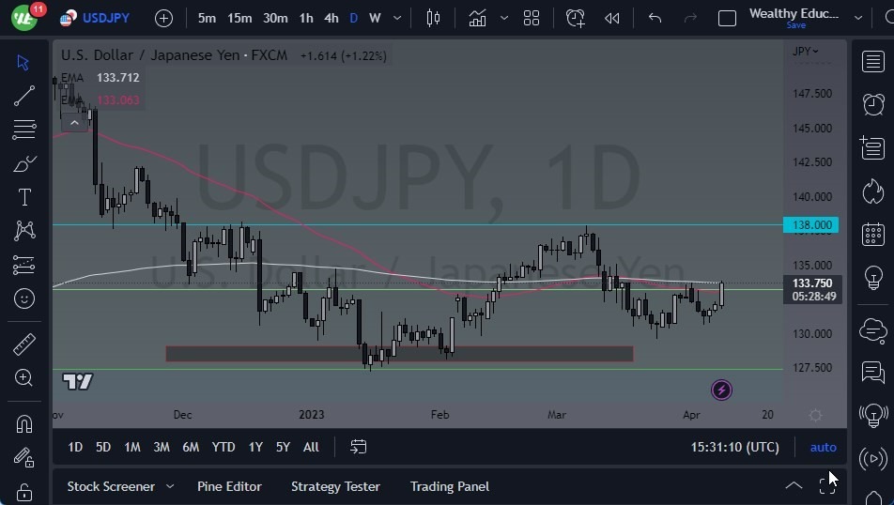Viewport: 894px width, 505px height.
Task: Open the Wealthy Educ... layout name
Action: 794,13
